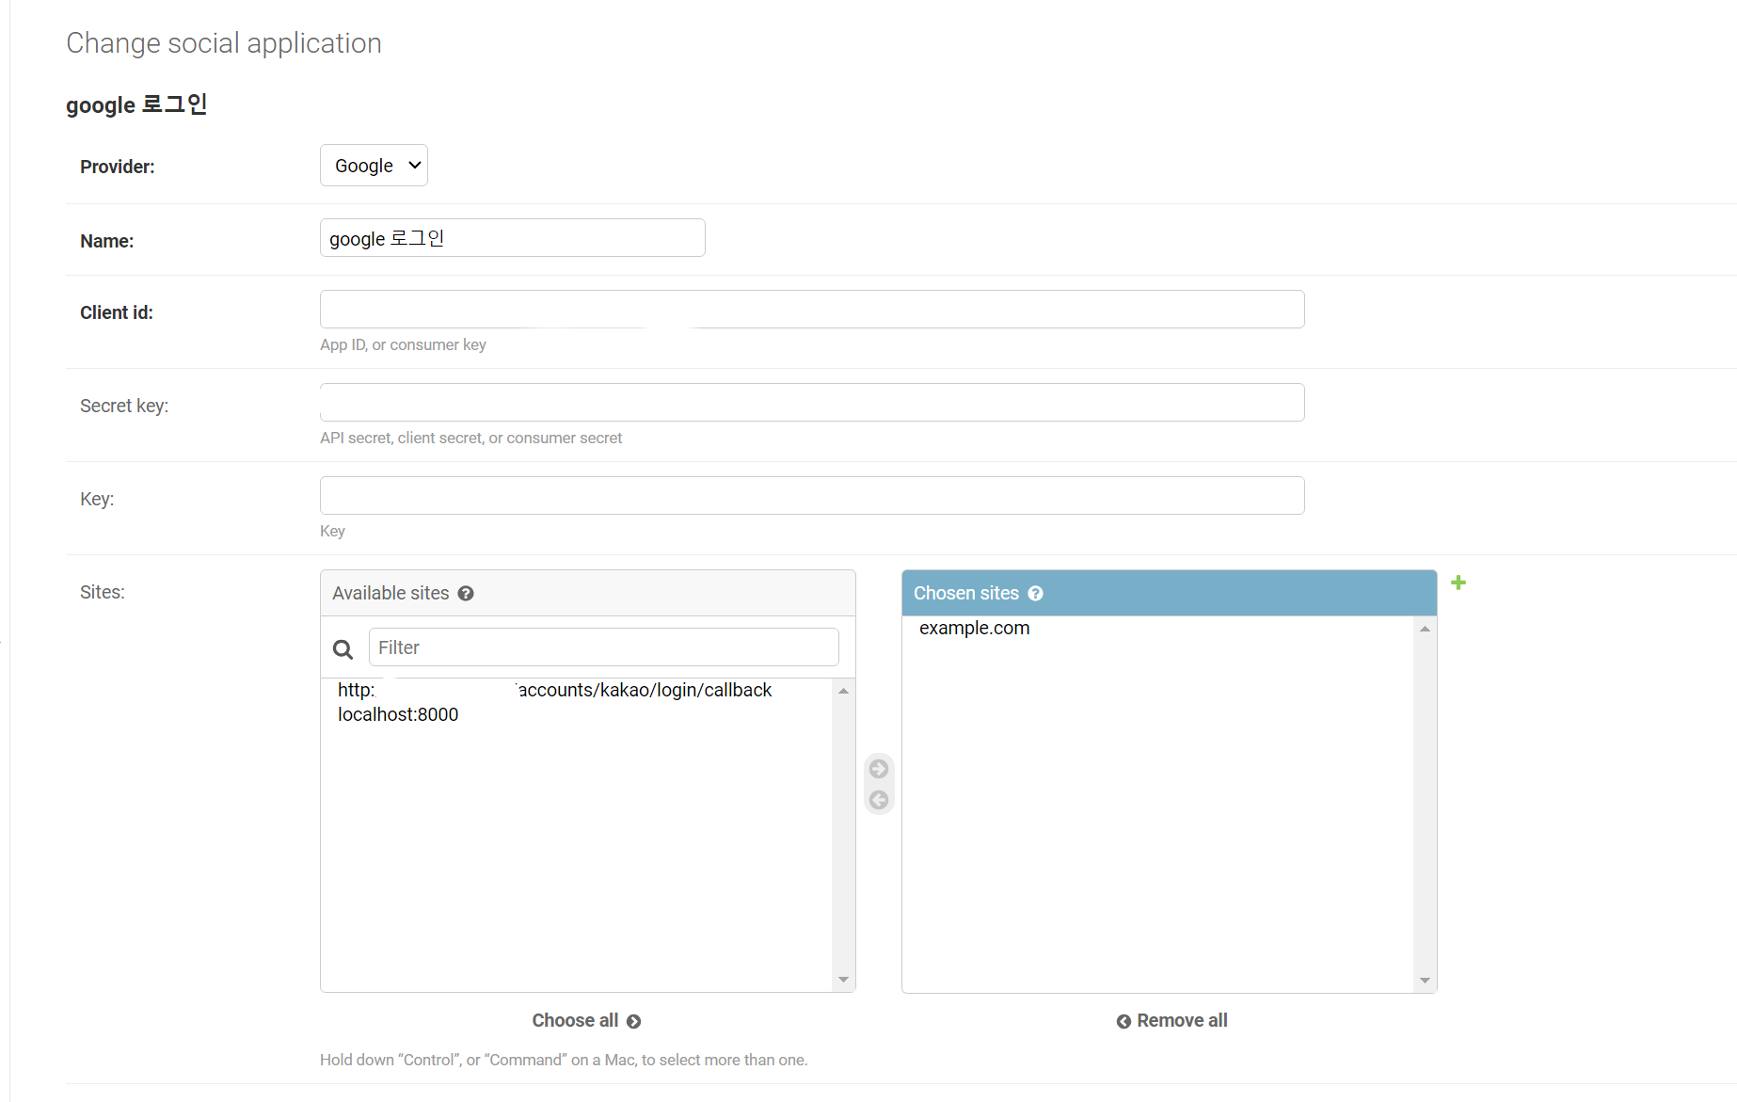Click the Chosen sites help icon
Image resolution: width=1737 pixels, height=1102 pixels.
coord(1035,594)
